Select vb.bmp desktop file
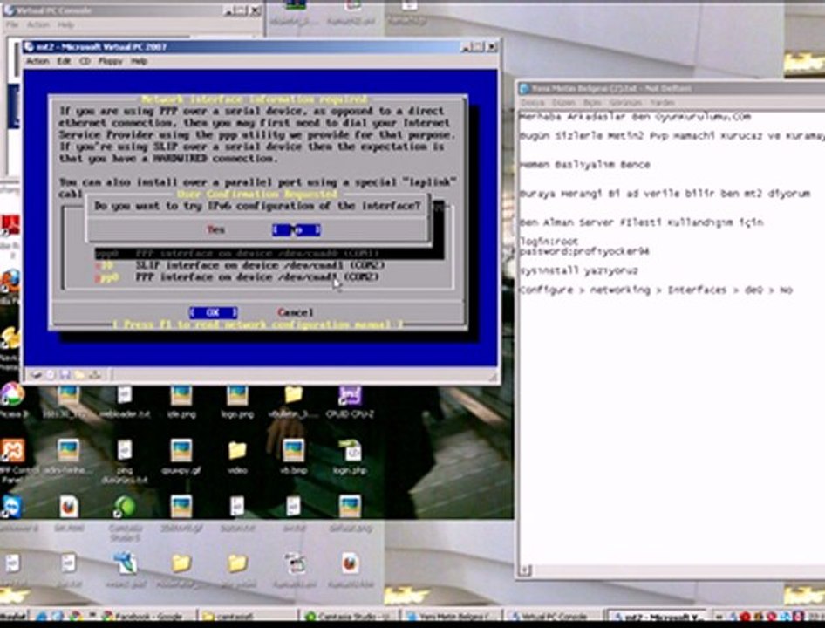The height and width of the screenshot is (628, 825). click(x=294, y=458)
